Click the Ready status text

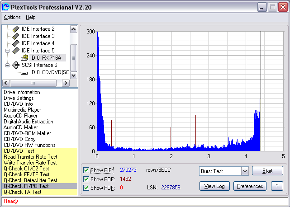(x=11, y=201)
